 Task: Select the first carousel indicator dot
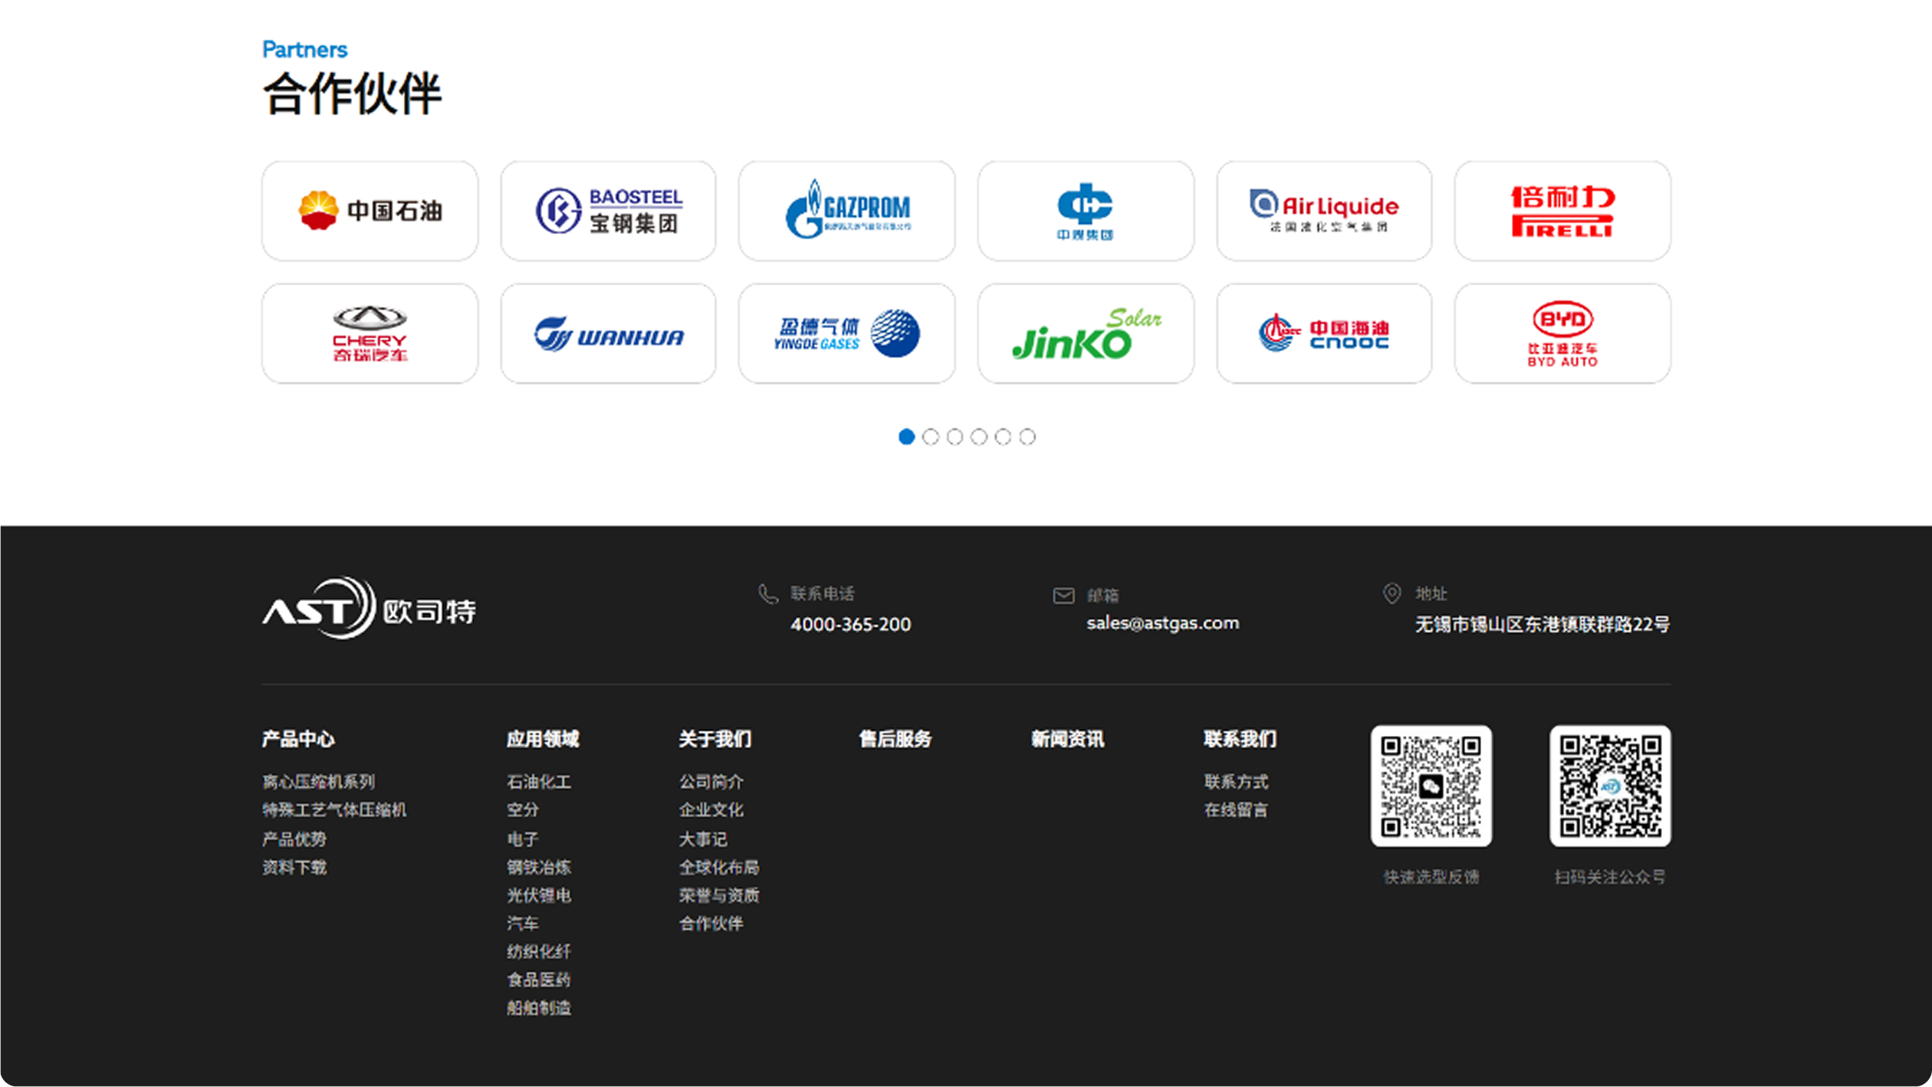(907, 436)
